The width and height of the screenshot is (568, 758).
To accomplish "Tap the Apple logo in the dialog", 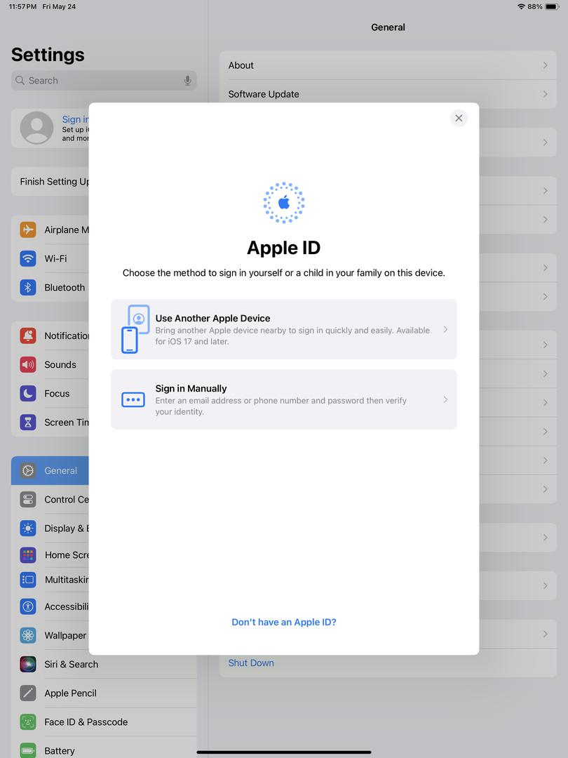I will (x=284, y=203).
